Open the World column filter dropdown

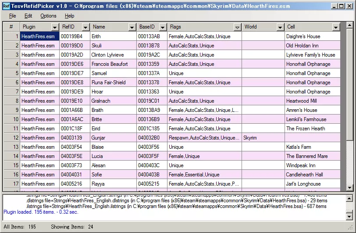click(x=280, y=27)
